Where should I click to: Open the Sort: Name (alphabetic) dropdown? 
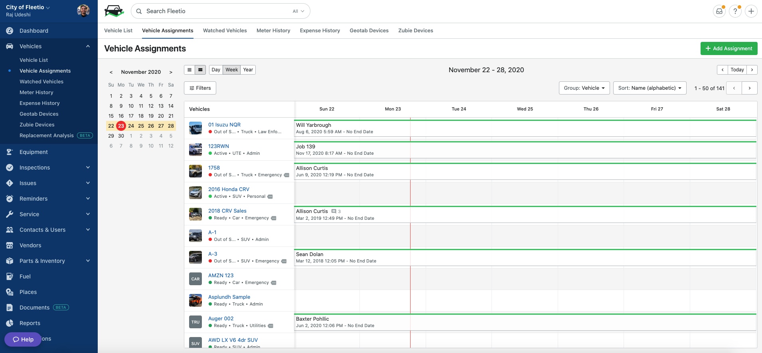[x=649, y=88]
